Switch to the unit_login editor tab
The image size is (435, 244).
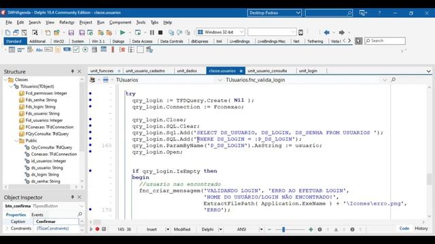click(308, 70)
